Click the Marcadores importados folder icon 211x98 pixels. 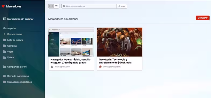(4, 82)
